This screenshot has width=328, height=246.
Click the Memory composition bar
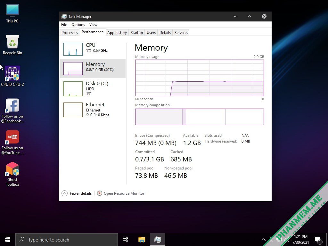(x=199, y=117)
